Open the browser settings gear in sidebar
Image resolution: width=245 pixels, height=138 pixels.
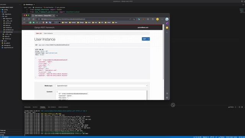tap(167, 98)
